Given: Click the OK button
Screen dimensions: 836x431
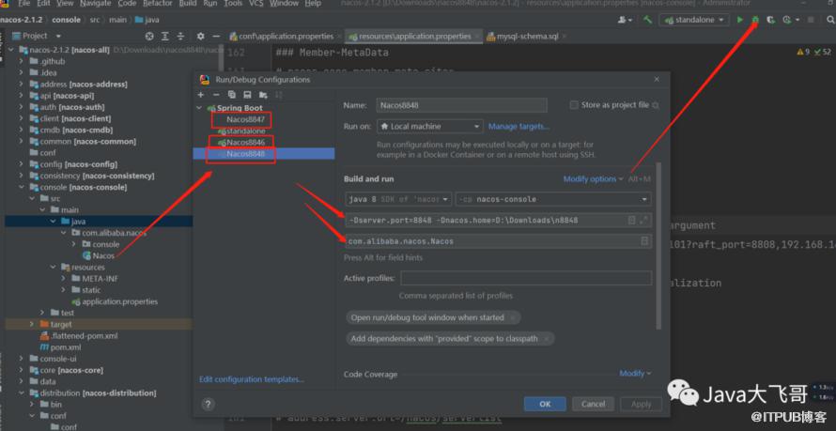Looking at the screenshot, I should pyautogui.click(x=545, y=404).
